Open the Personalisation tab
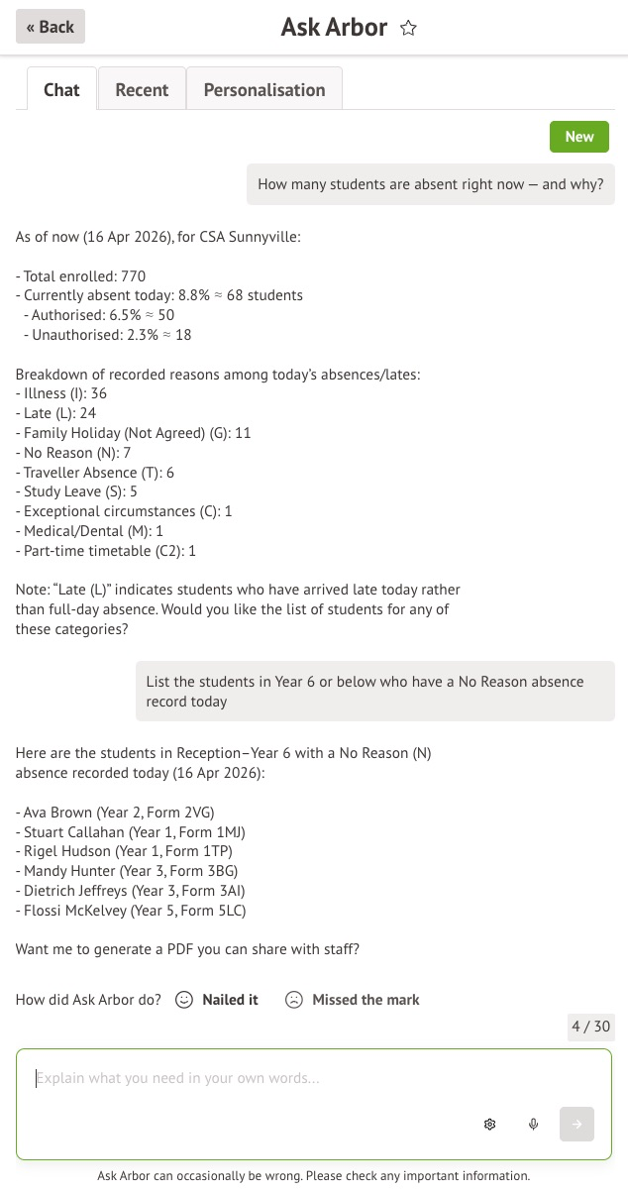 [263, 89]
